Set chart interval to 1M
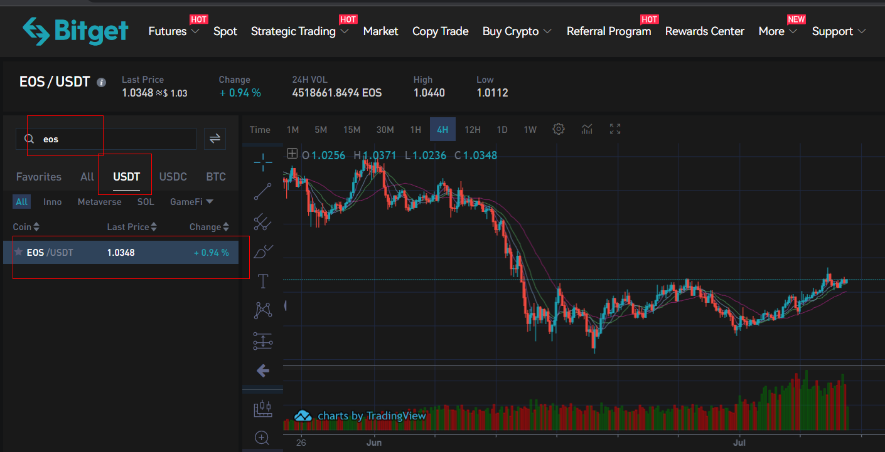Screen dimensions: 885x452 click(292, 130)
